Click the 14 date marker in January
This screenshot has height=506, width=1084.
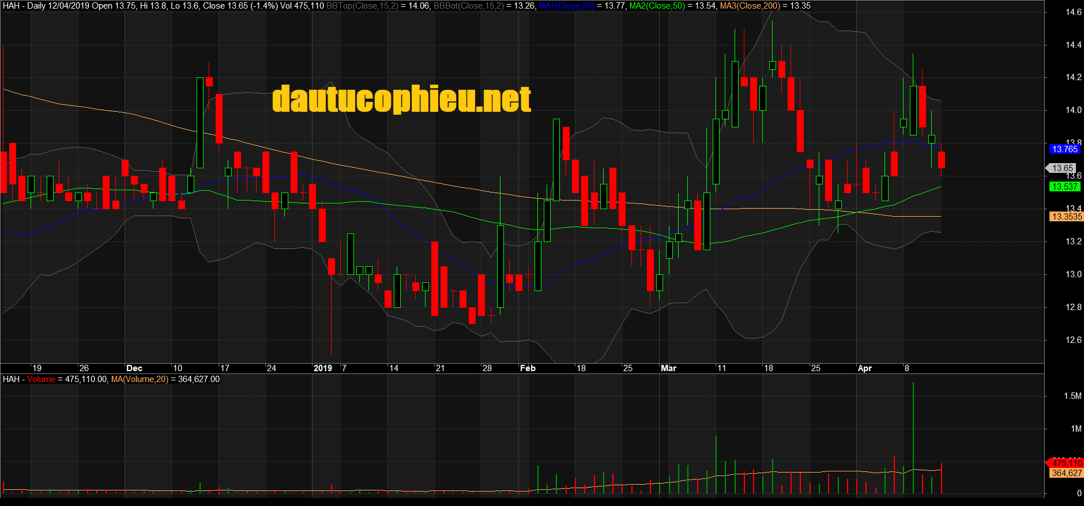click(x=394, y=368)
